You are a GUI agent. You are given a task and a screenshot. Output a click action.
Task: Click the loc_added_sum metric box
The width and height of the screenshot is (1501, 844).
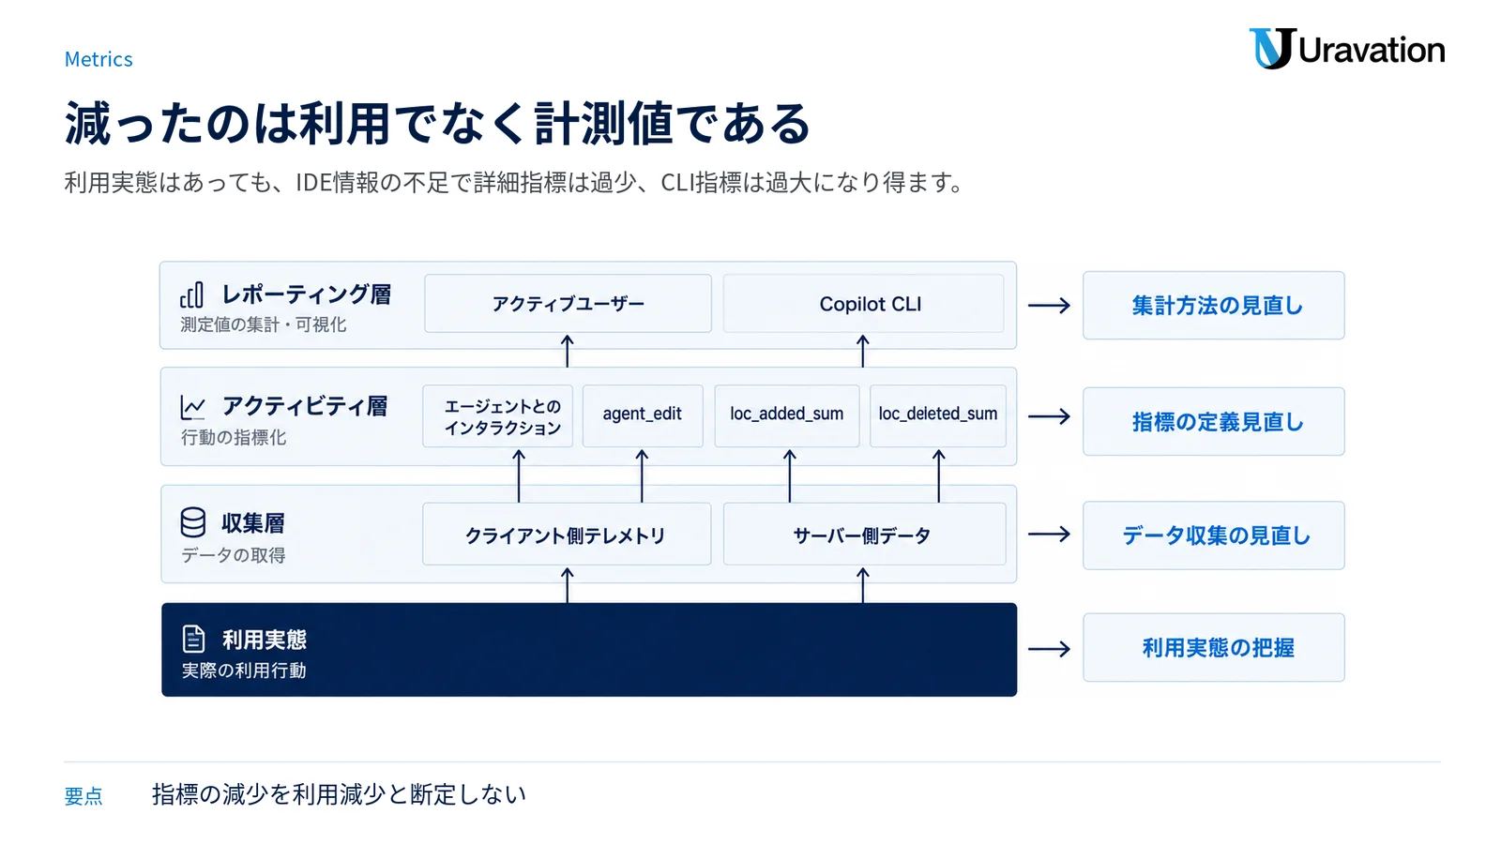[x=787, y=416]
